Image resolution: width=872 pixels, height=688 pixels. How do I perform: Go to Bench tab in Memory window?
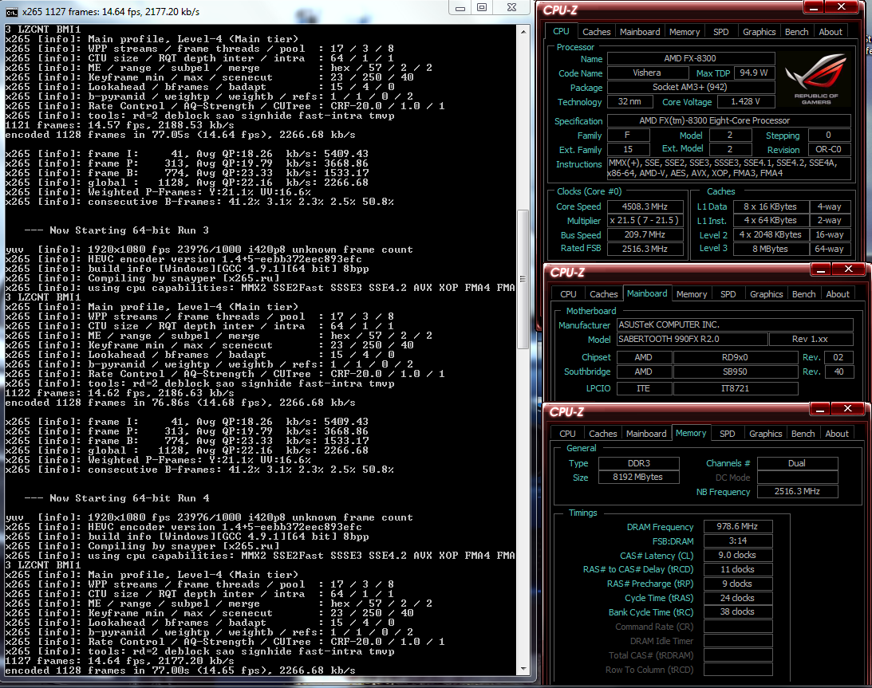click(x=803, y=434)
